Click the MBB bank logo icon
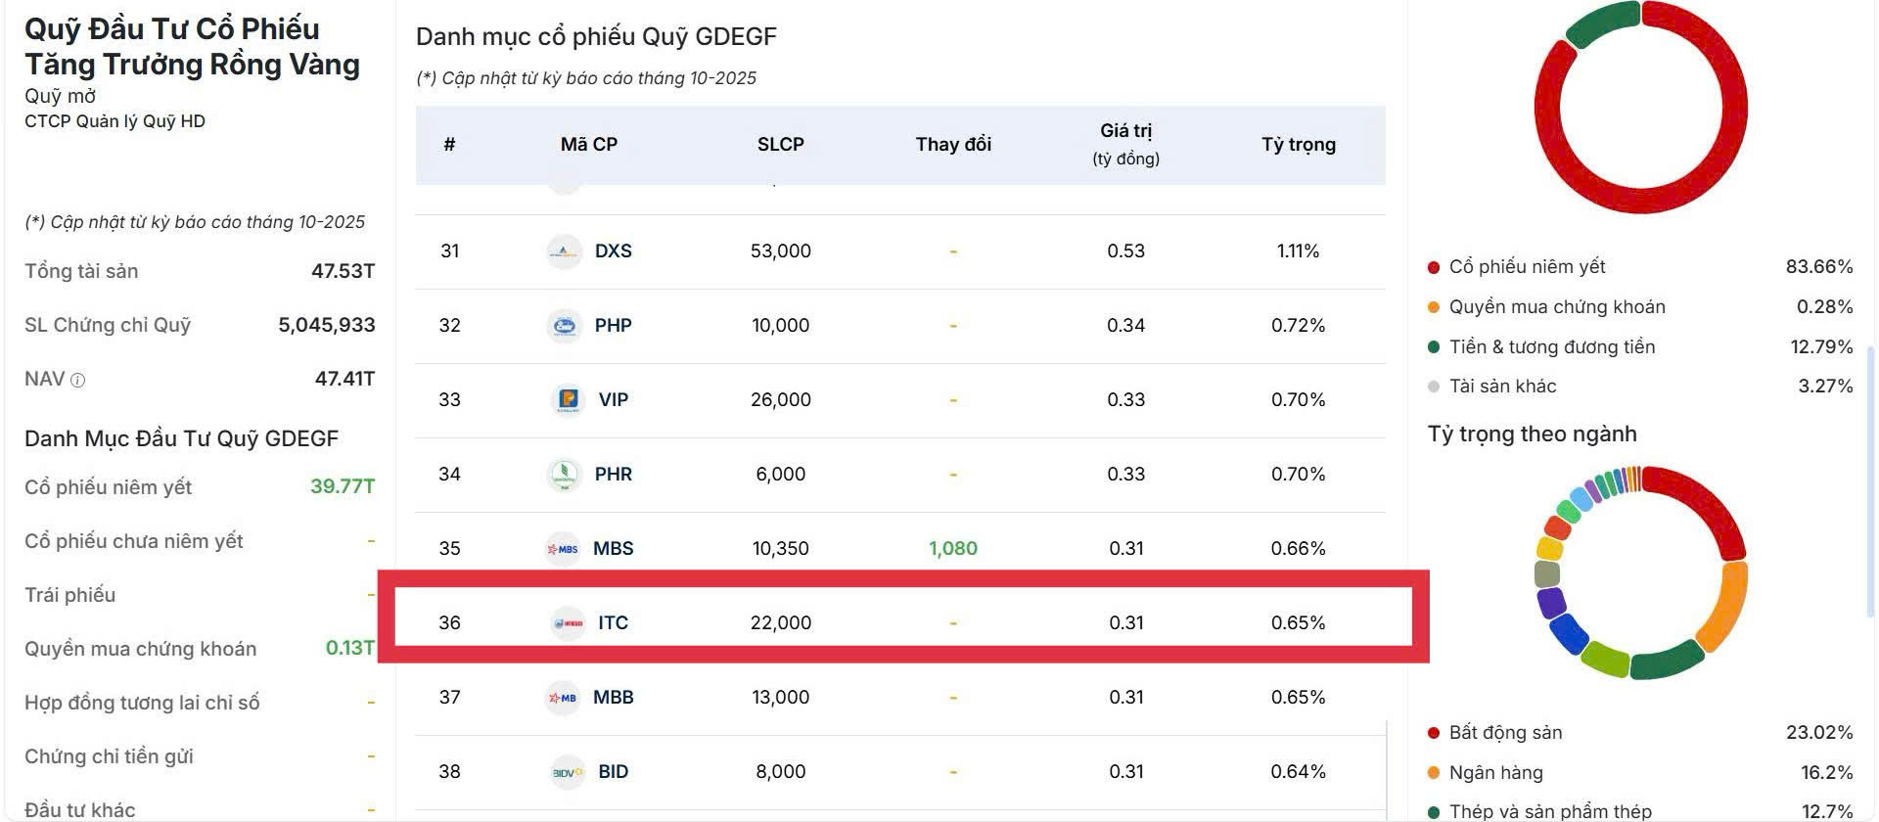The width and height of the screenshot is (1879, 822). click(563, 698)
